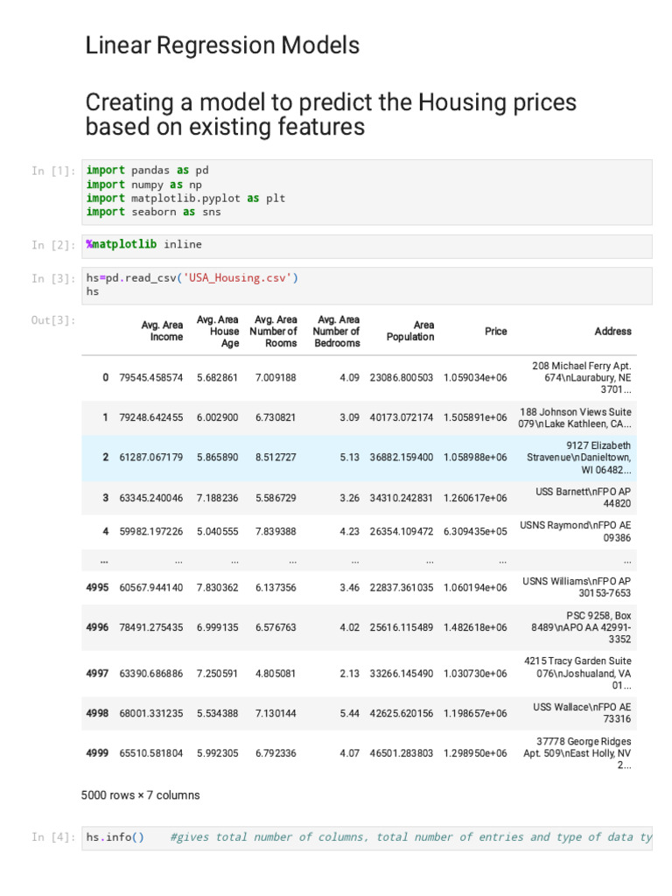Click the 'Creating a model to predict' heading
The height and width of the screenshot is (896, 672).
pyautogui.click(x=331, y=115)
